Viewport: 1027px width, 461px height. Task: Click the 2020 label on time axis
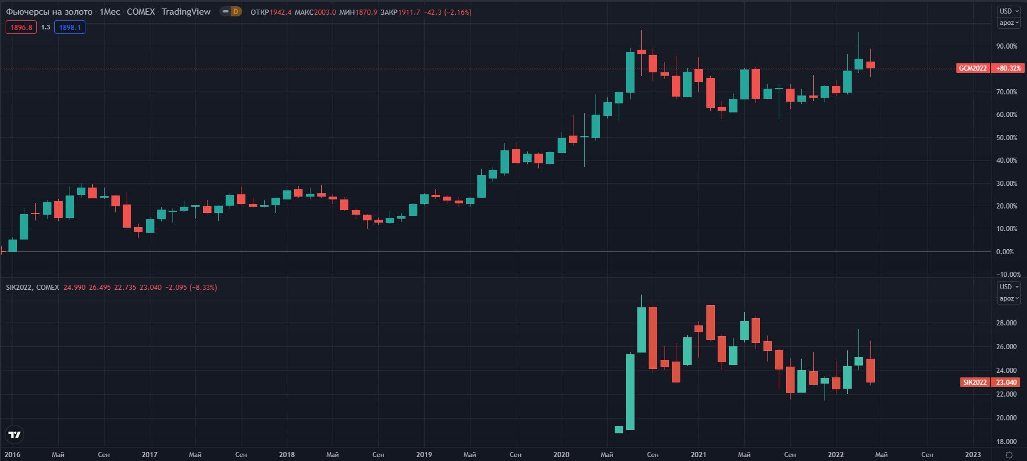(561, 454)
